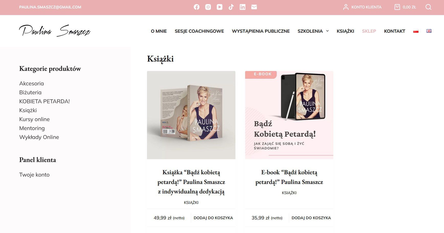444x233 pixels.
Task: Open the Kontakt menu item
Action: (x=394, y=31)
